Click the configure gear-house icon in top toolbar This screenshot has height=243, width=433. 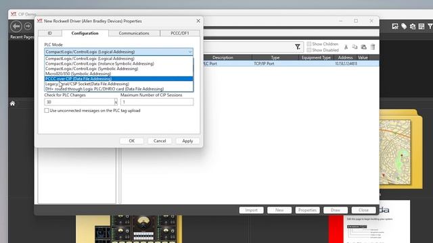tap(413, 26)
